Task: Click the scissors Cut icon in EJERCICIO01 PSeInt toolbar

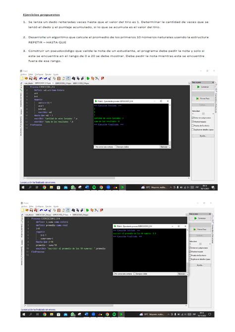Action: (x=50, y=79)
